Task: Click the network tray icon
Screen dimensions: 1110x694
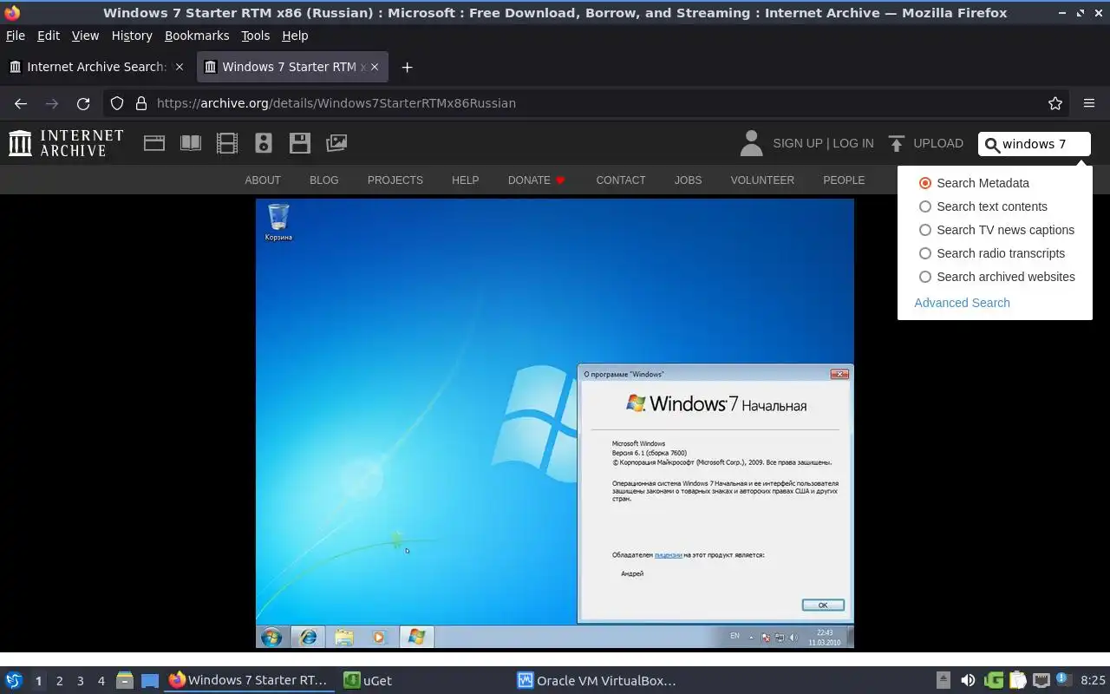Action: point(1041,681)
